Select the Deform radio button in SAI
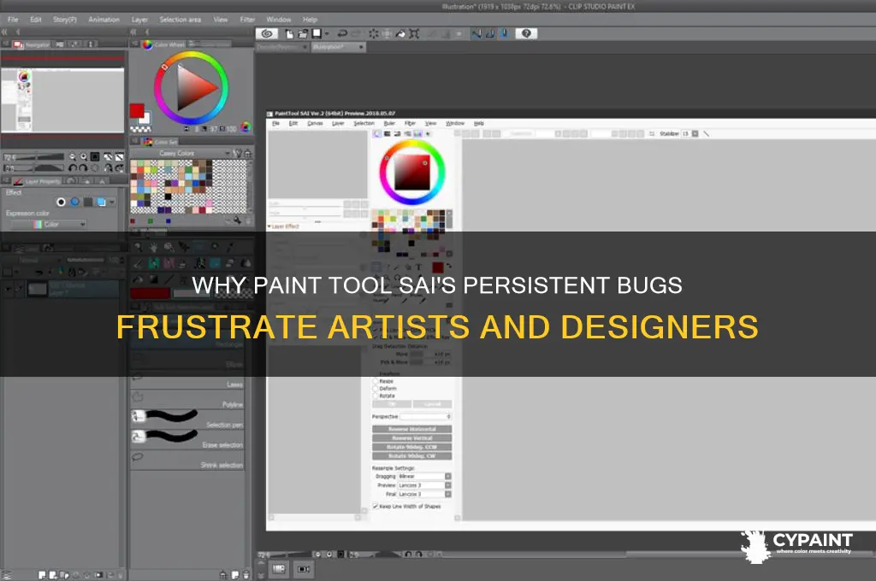This screenshot has height=581, width=876. pos(376,389)
